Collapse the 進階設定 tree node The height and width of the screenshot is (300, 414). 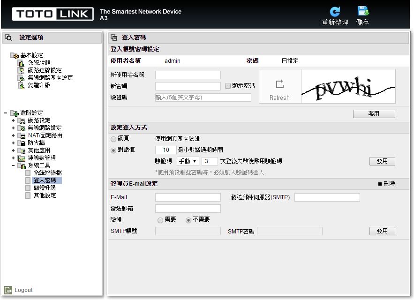(6, 113)
